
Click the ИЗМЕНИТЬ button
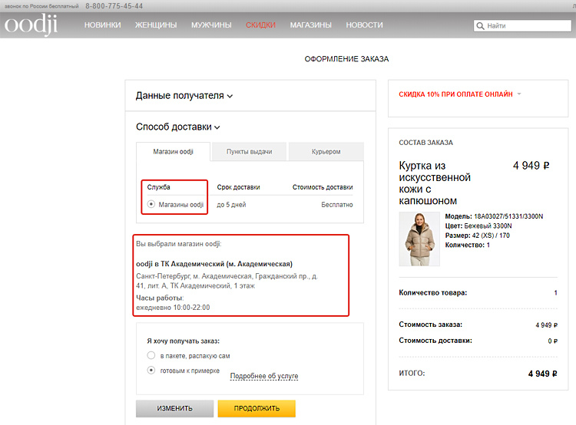[174, 408]
